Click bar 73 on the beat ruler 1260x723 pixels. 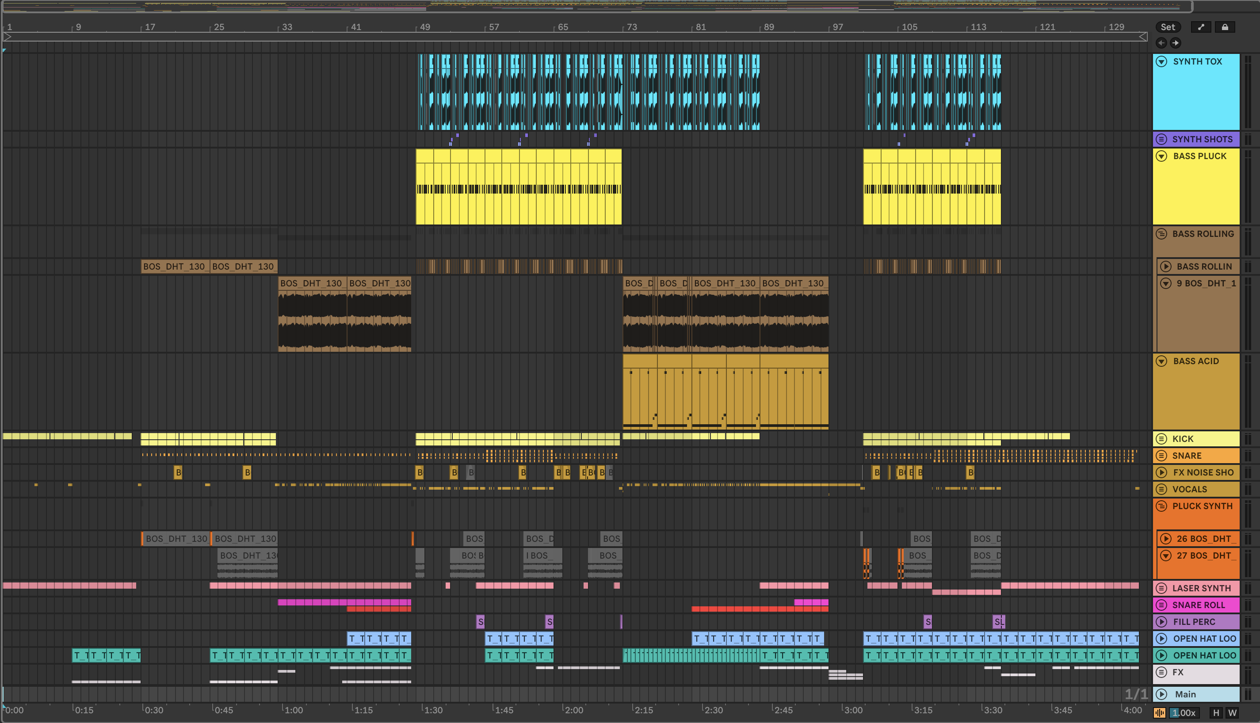click(631, 27)
